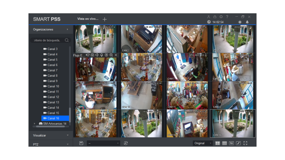Add a new tab with plus icon

click(105, 19)
